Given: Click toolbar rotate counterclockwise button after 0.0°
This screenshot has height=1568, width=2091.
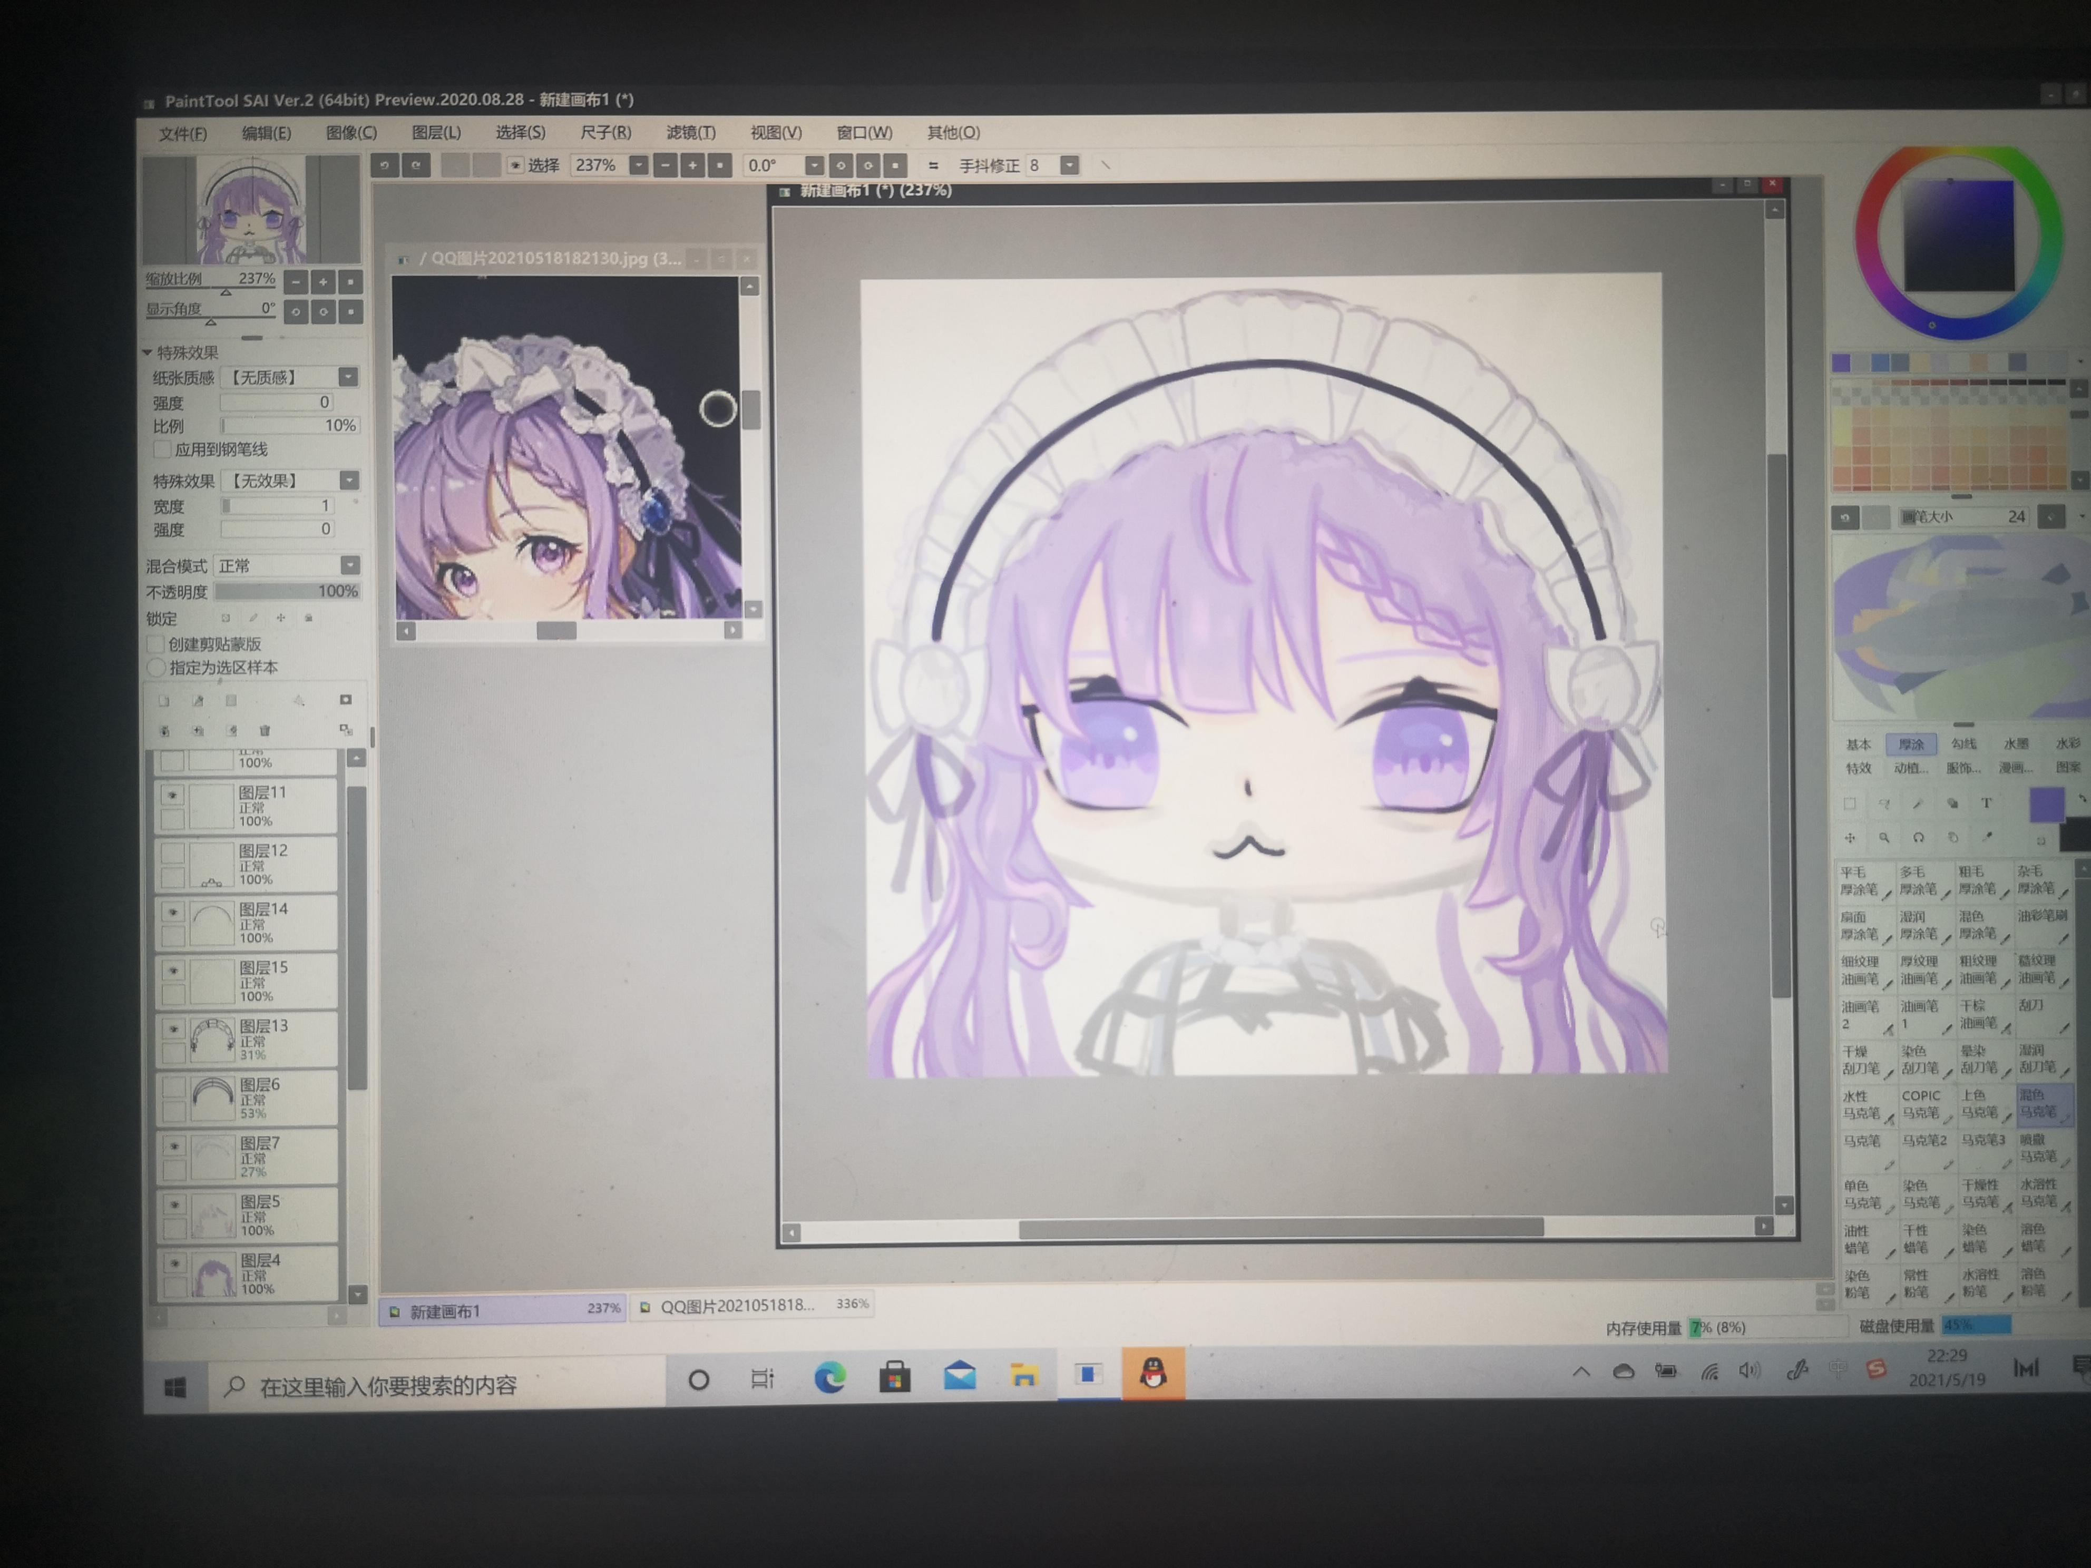Looking at the screenshot, I should click(841, 165).
